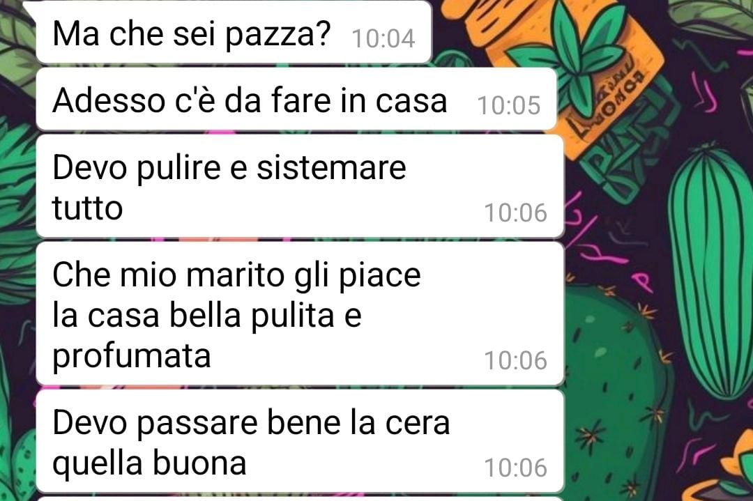Click the word 'sistemare' in the message

(331, 167)
